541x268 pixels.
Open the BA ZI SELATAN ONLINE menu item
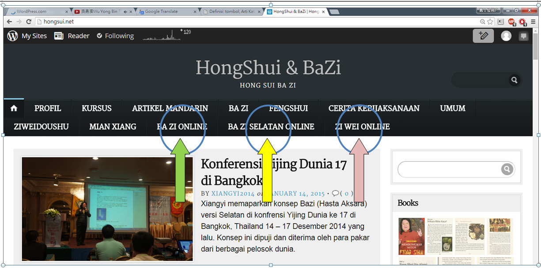[x=271, y=127]
